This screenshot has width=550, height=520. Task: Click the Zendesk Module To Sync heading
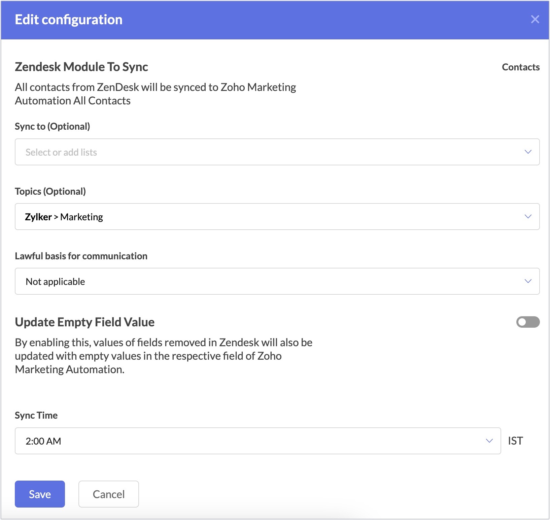[81, 67]
